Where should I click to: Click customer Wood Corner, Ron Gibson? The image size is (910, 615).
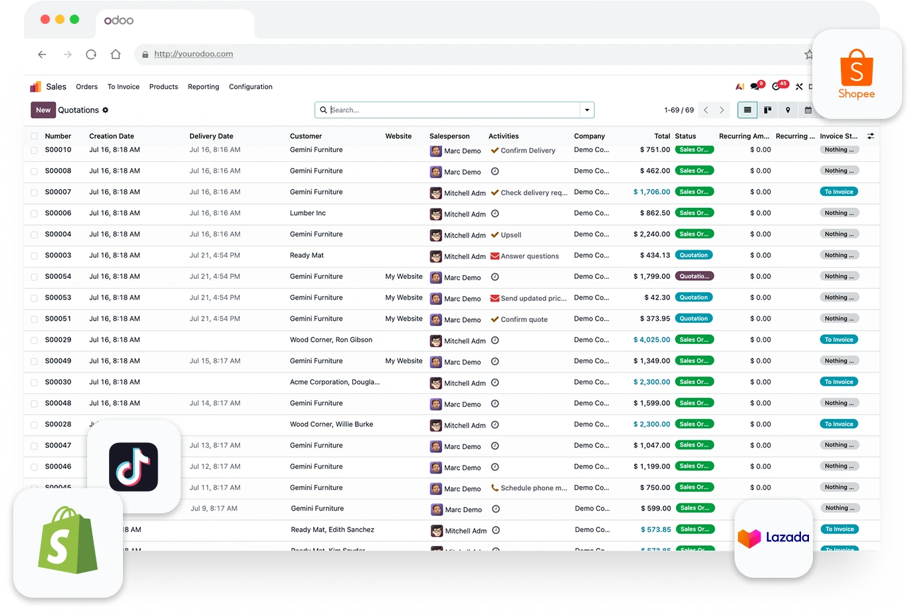tap(331, 340)
